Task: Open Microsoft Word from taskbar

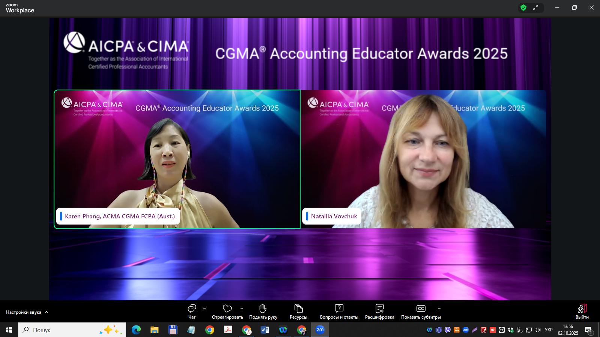Action: point(265,330)
